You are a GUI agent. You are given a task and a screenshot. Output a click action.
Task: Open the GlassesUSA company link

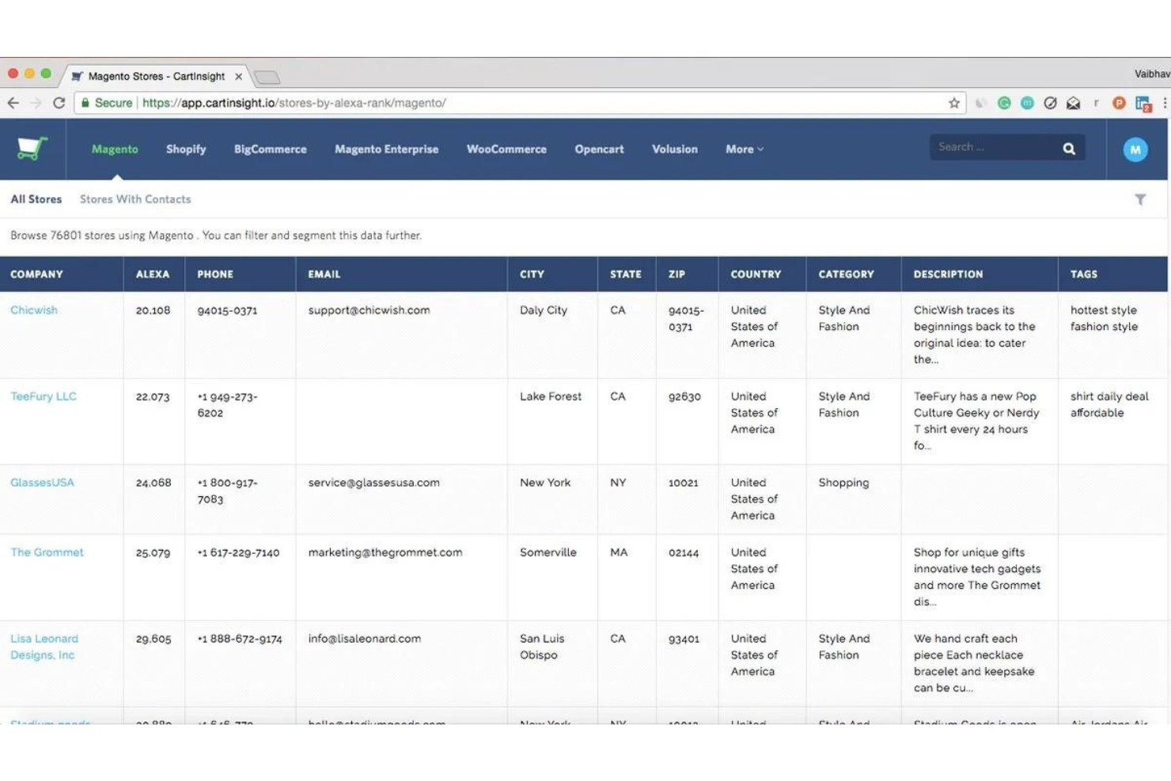42,482
